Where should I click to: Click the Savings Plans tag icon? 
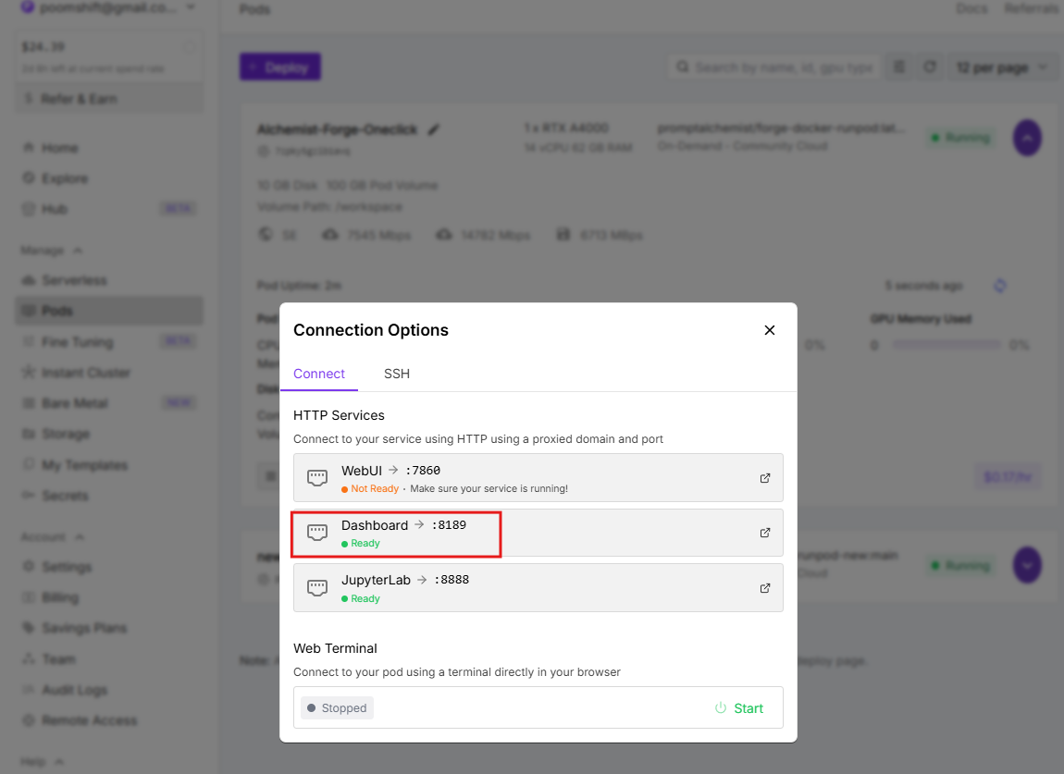pos(29,628)
